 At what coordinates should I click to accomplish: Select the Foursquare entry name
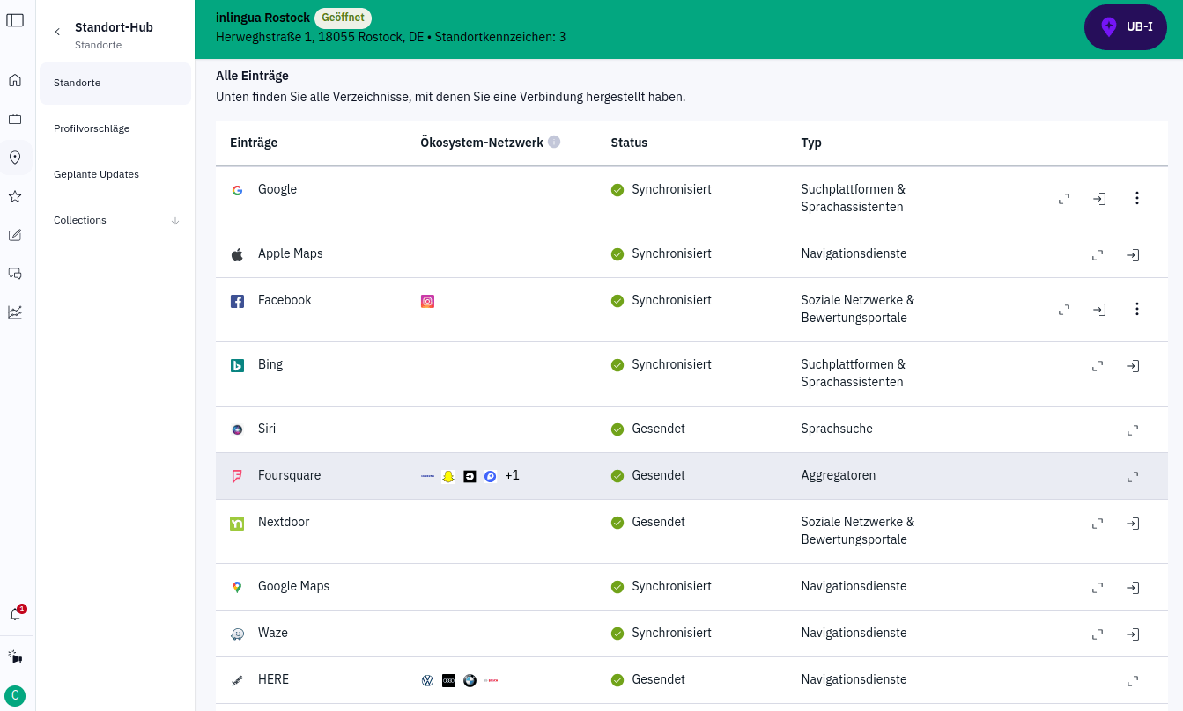coord(289,475)
